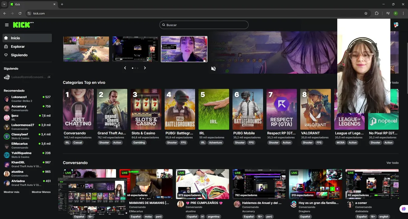
Task: Open 'a comer' stream thumbnail
Action: pyautogui.click(x=372, y=184)
